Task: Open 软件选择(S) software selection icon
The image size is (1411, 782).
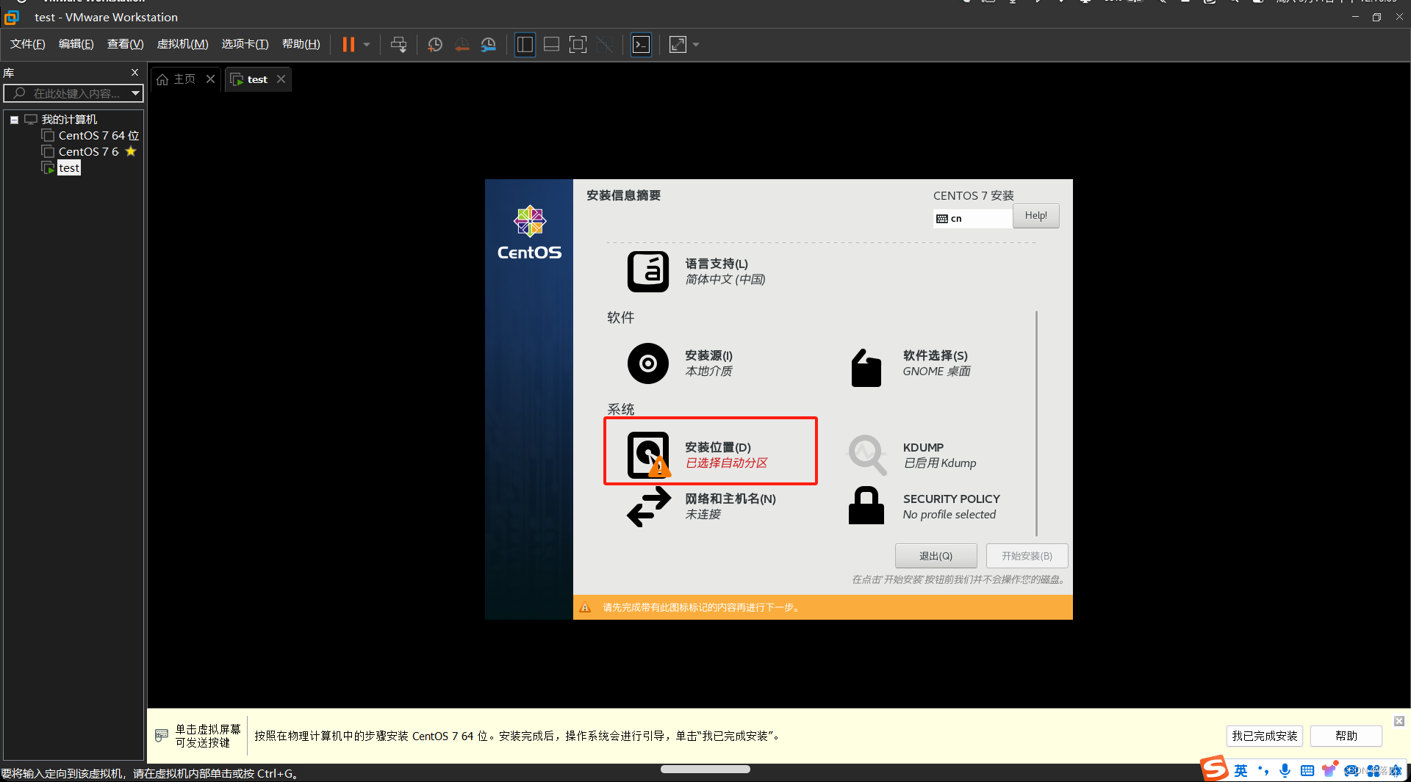Action: tap(866, 366)
